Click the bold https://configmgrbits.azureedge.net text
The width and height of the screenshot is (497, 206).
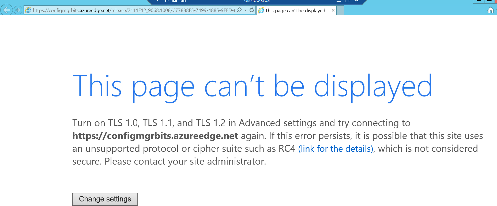coord(155,136)
